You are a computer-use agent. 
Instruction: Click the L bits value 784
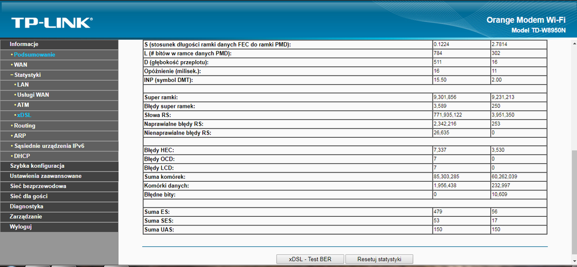coord(438,53)
